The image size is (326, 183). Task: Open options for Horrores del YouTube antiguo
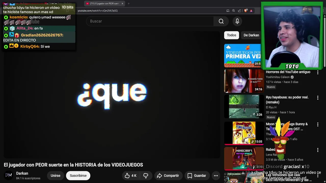(x=318, y=72)
